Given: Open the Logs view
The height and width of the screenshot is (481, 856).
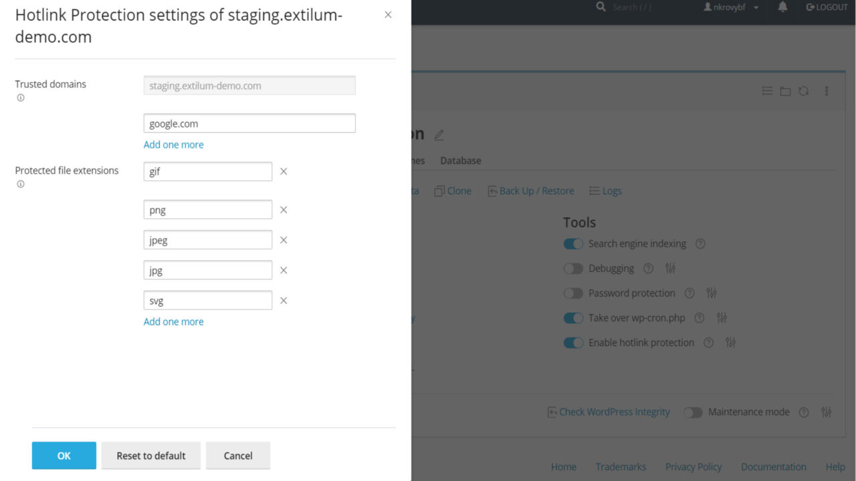Looking at the screenshot, I should pos(605,190).
